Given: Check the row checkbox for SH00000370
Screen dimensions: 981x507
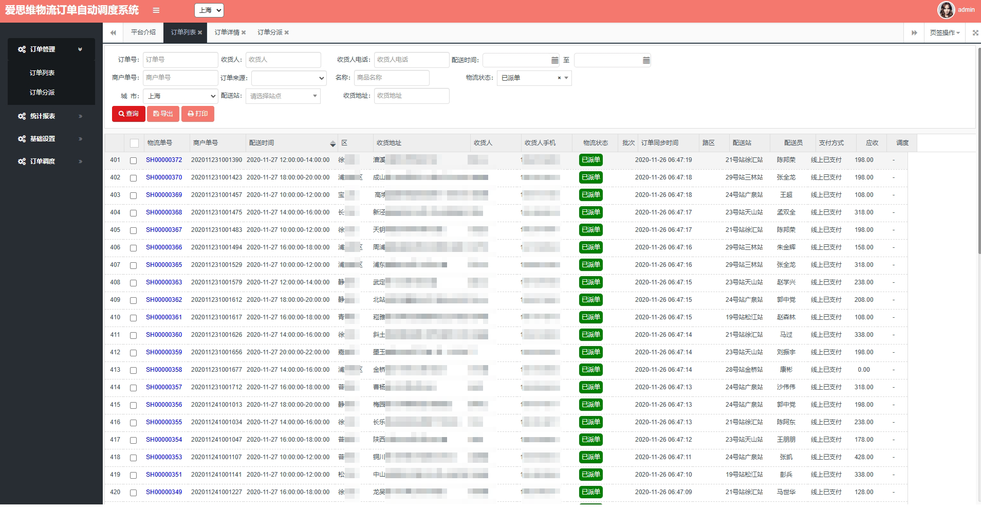Looking at the screenshot, I should (133, 178).
